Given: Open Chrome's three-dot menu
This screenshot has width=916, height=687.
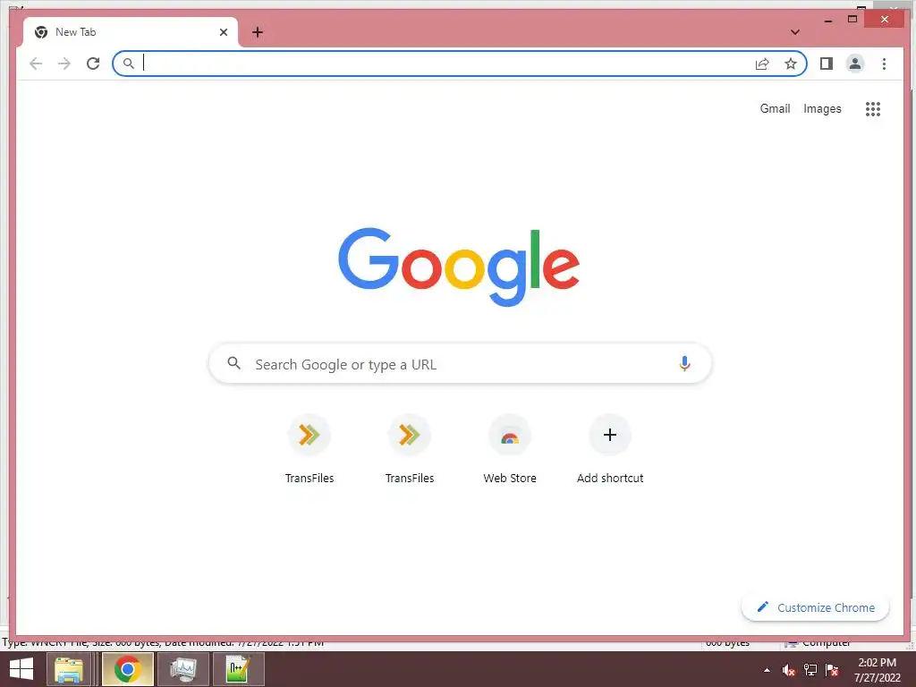Looking at the screenshot, I should point(884,64).
